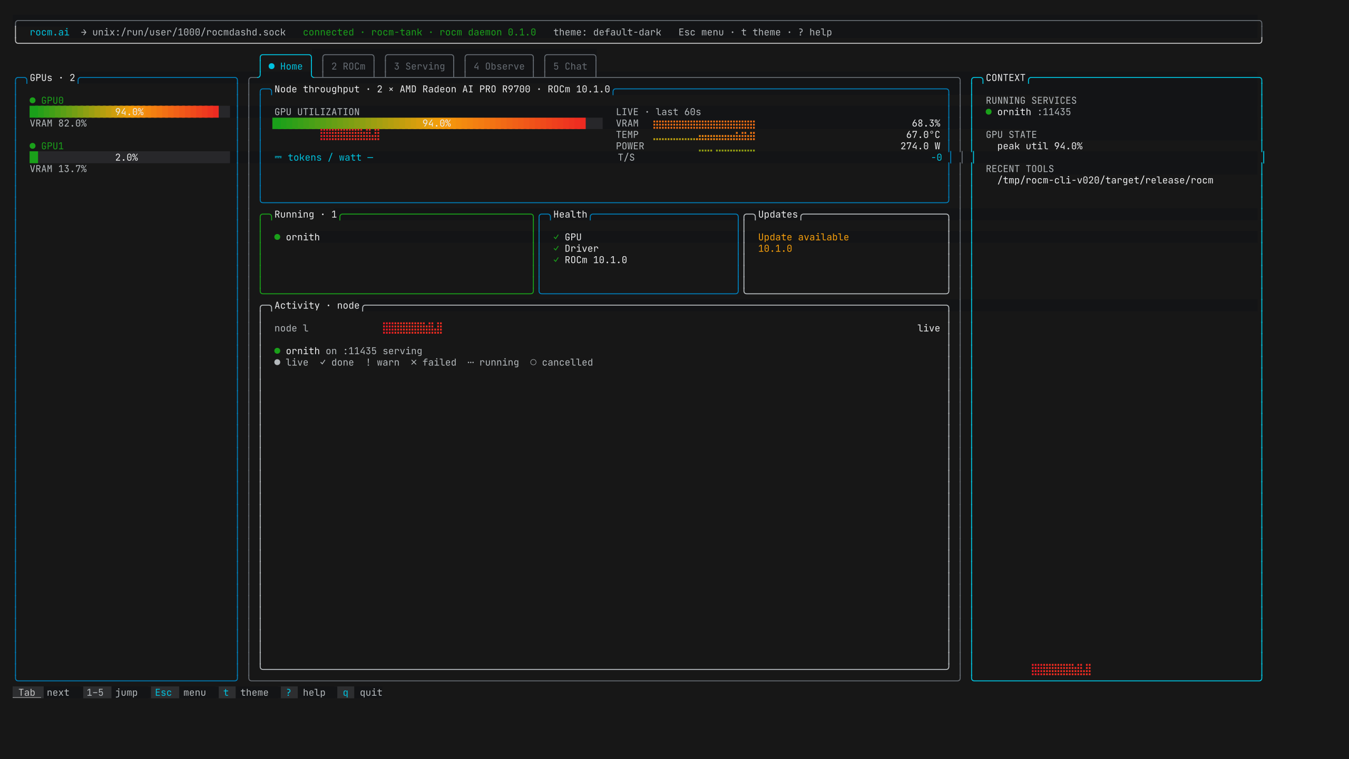Select ornith in the Running panel

tap(297, 237)
